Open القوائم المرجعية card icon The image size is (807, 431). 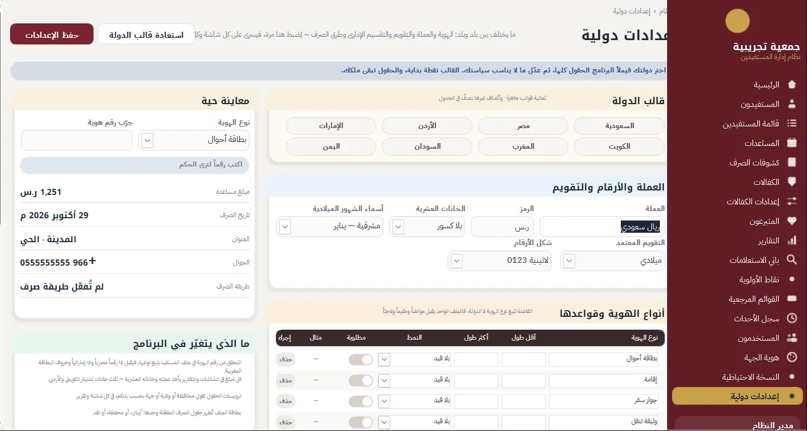pos(791,299)
